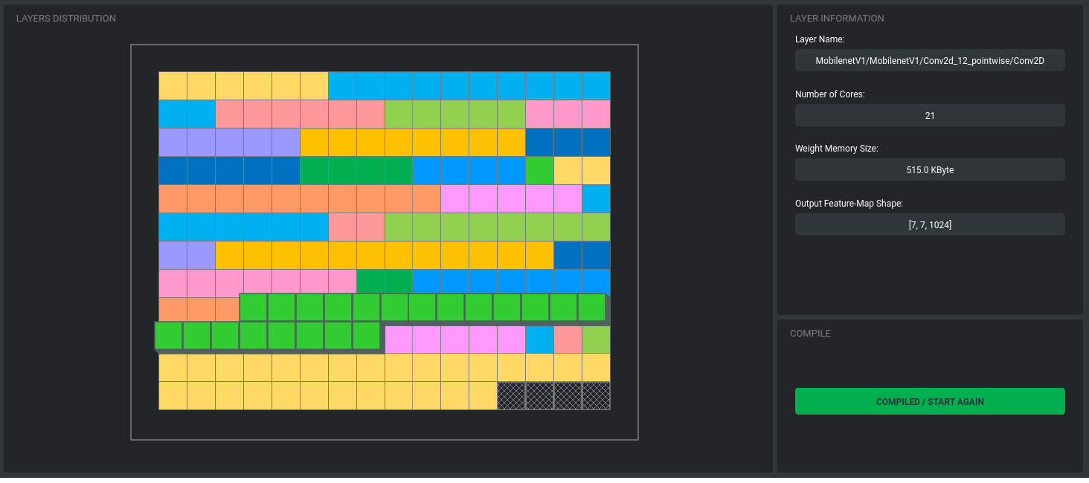The height and width of the screenshot is (483, 1089).
Task: Click the Weight Memory Size 515.0 KByte field
Action: tap(930, 169)
